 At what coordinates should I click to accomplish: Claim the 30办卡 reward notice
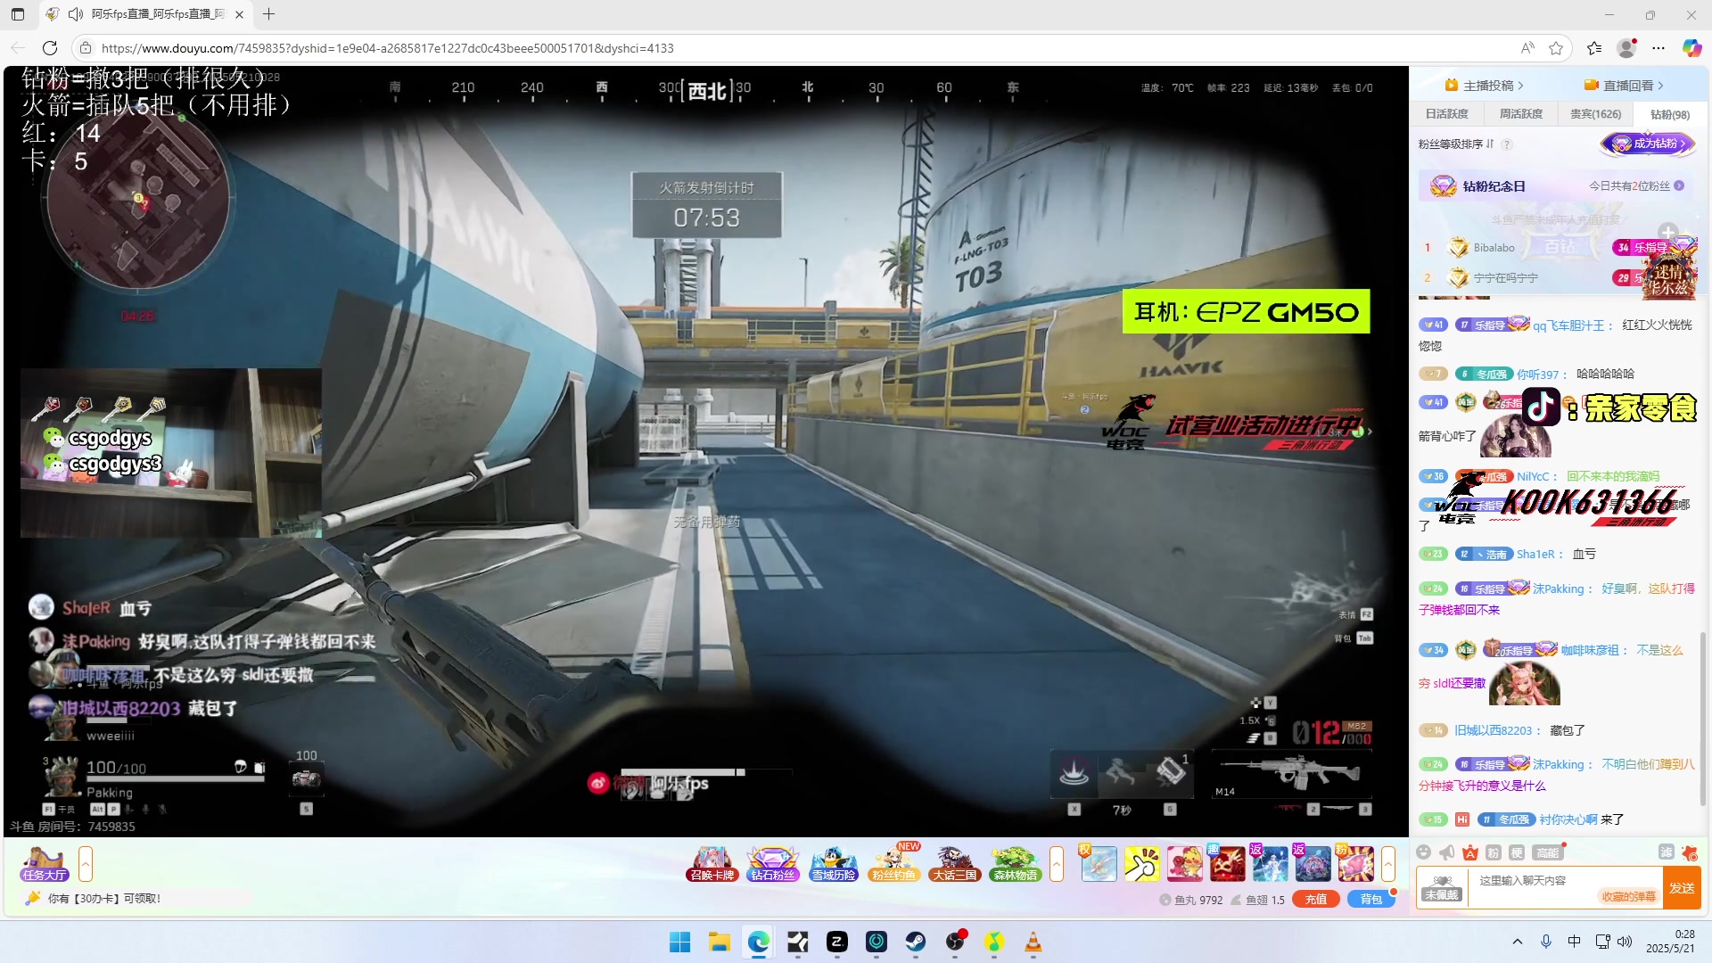point(104,899)
